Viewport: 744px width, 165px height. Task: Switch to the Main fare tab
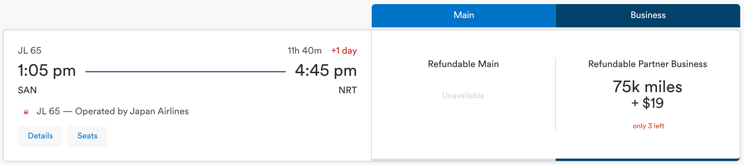point(464,15)
